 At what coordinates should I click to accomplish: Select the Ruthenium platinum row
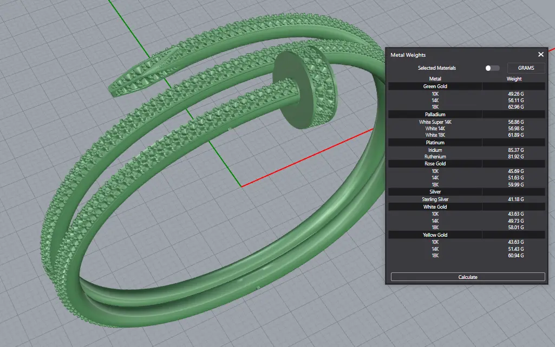[x=435, y=157]
